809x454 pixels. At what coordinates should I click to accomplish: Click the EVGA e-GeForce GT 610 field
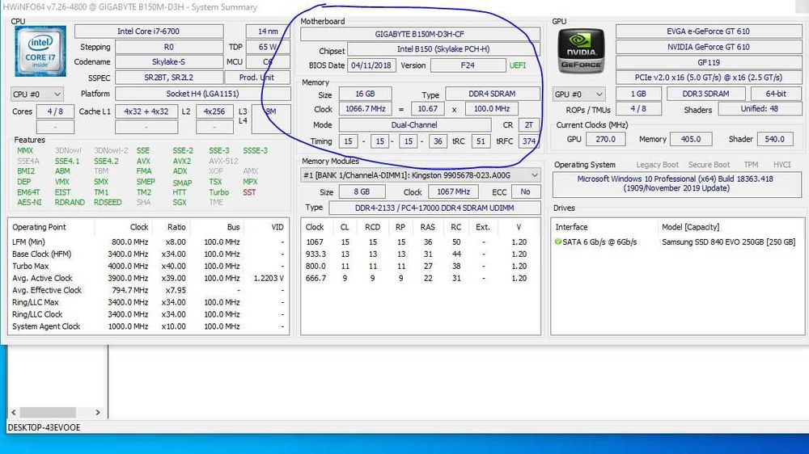click(x=709, y=32)
